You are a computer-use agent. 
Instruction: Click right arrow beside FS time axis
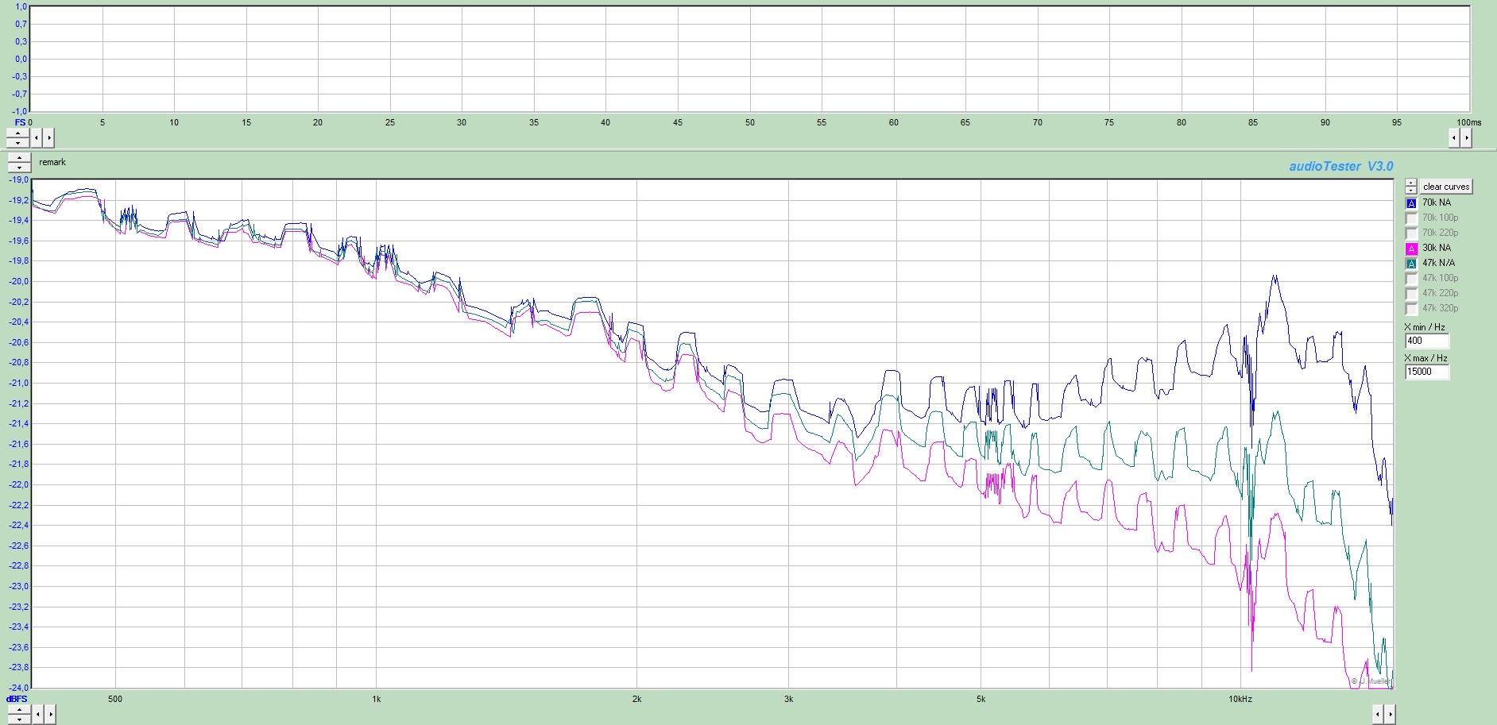coord(49,138)
